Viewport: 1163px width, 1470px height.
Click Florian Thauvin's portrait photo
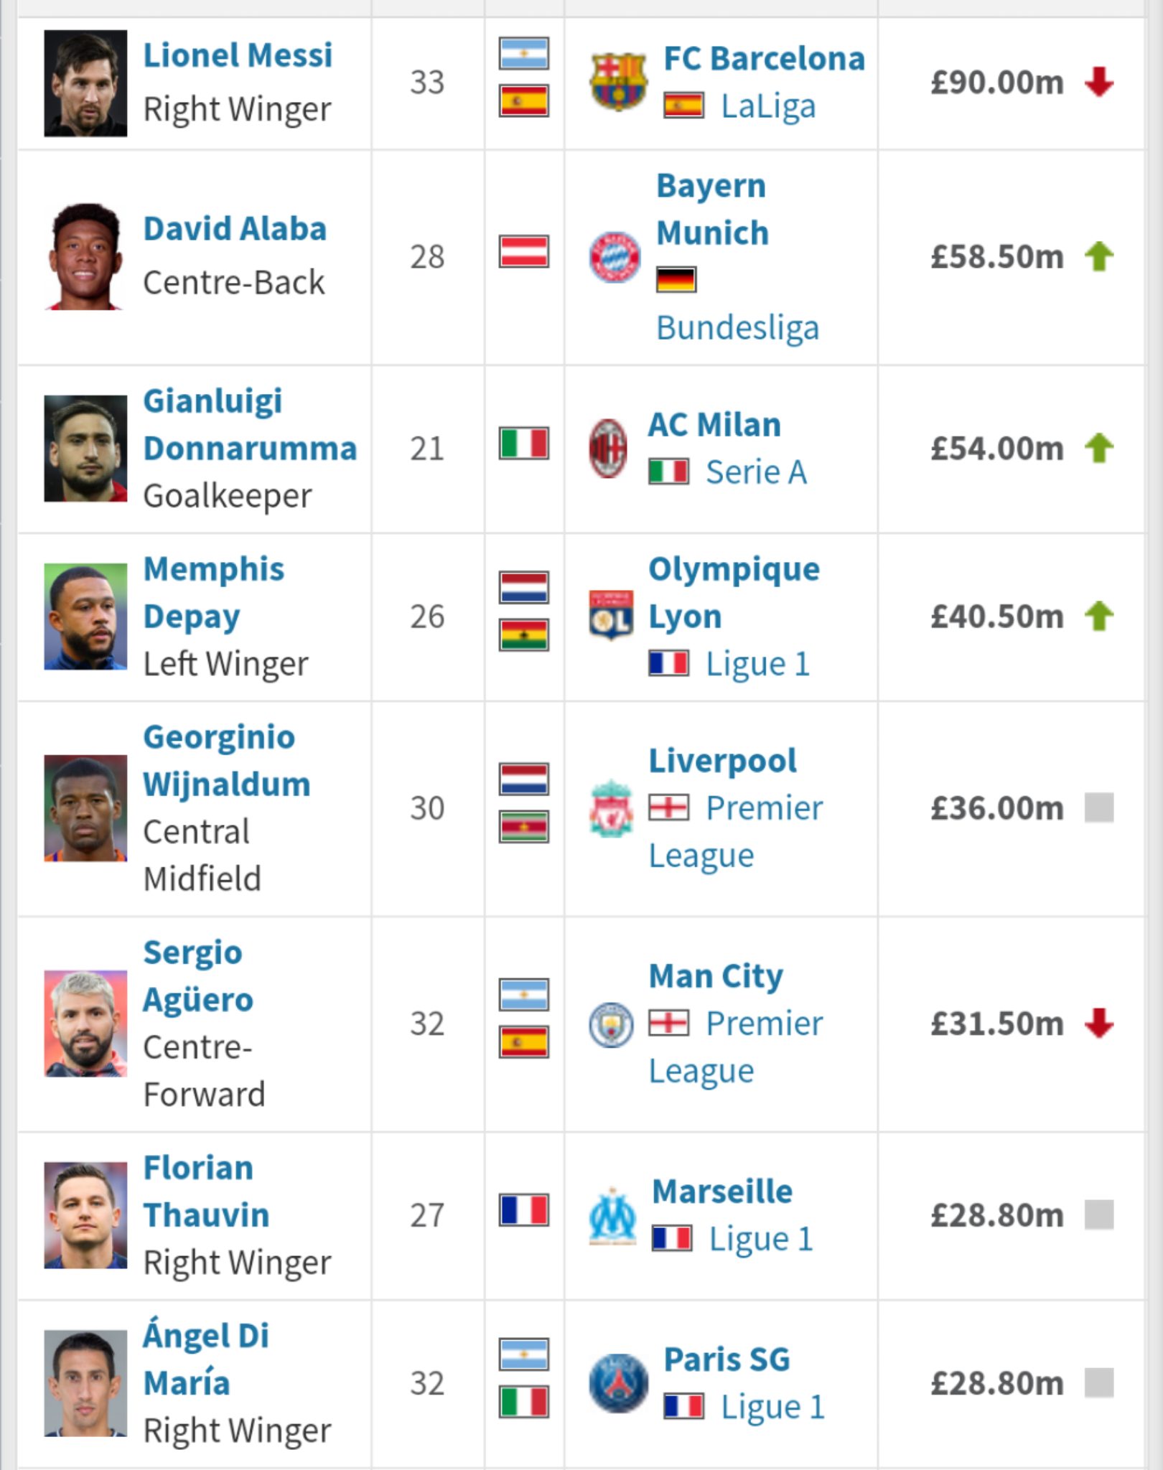coord(85,1215)
